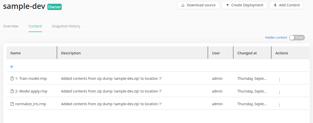313x123 pixels.
Task: Open the Snapshot History tab
Action: [66, 26]
